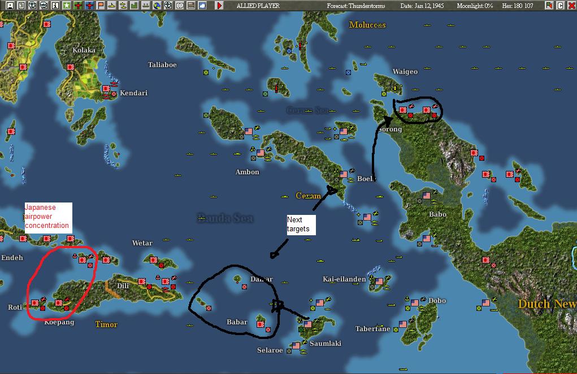Click the green star toolbar icon
The image size is (577, 374).
pos(67,5)
